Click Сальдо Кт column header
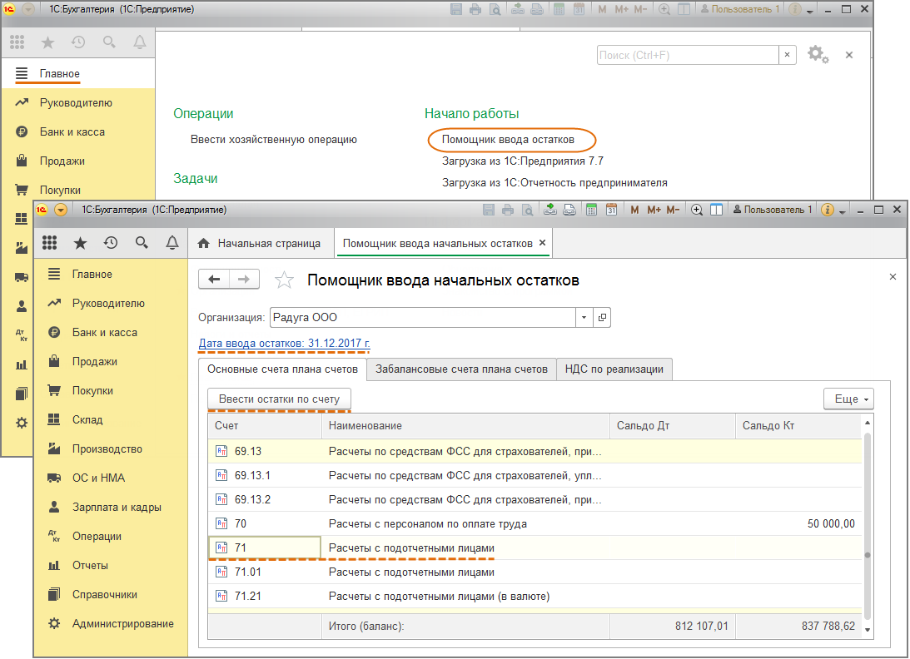Viewport: 910px width, 659px height. (x=798, y=426)
